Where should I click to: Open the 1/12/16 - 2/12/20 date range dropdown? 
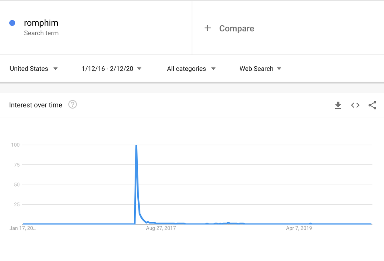(111, 69)
